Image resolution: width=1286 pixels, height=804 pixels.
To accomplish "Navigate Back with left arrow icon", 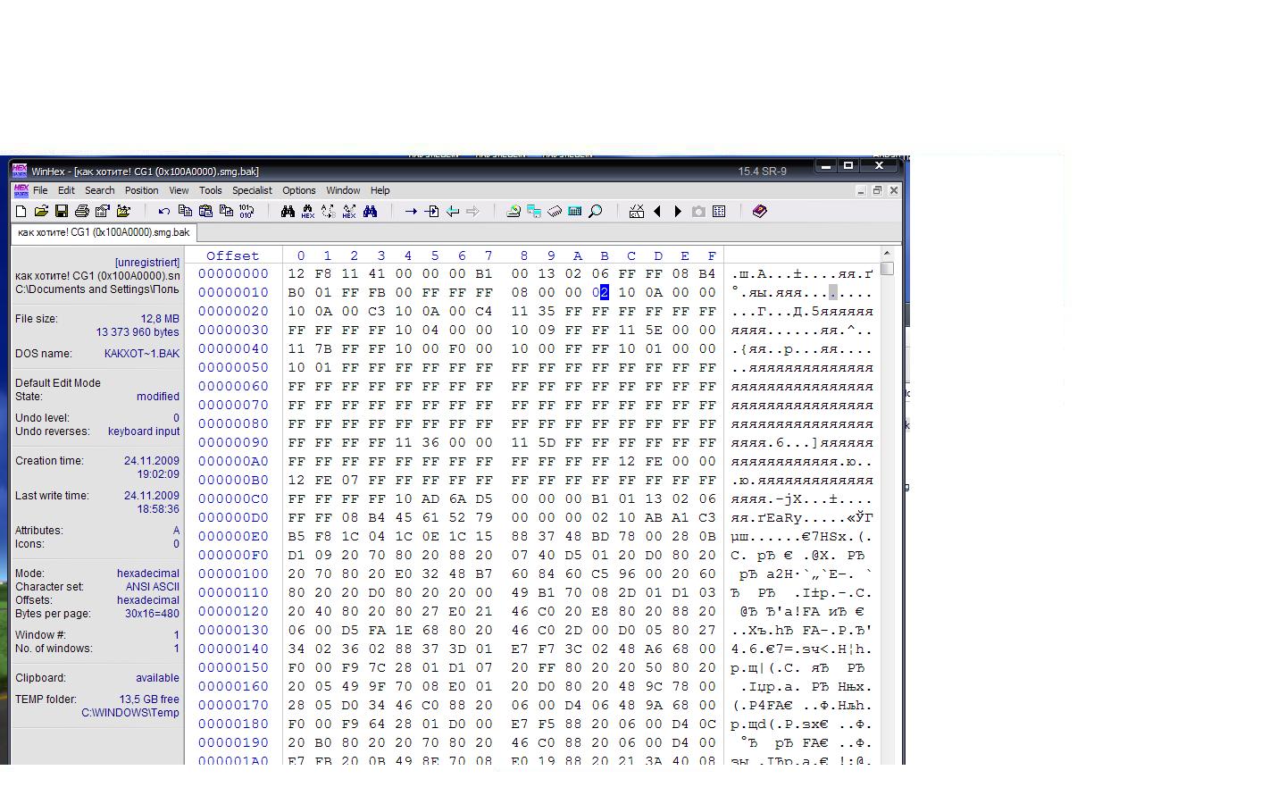I will coord(452,212).
